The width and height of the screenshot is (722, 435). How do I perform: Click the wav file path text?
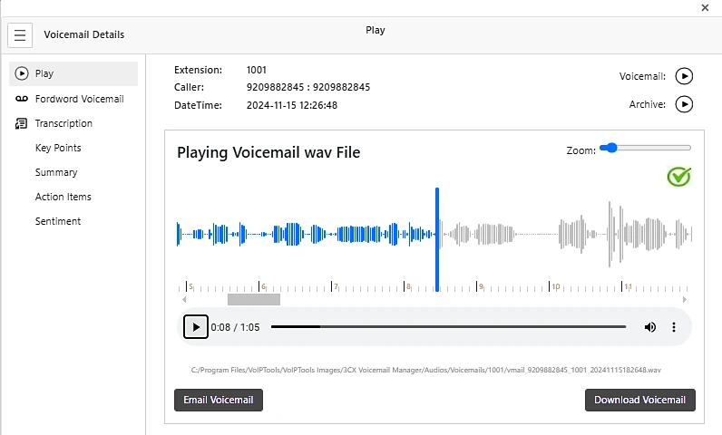(x=426, y=370)
